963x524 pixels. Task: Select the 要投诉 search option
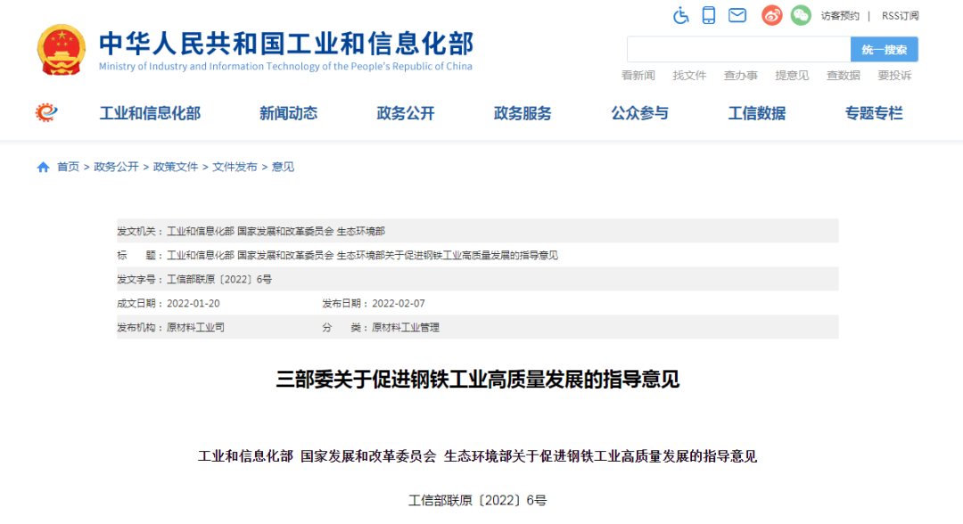pyautogui.click(x=894, y=76)
